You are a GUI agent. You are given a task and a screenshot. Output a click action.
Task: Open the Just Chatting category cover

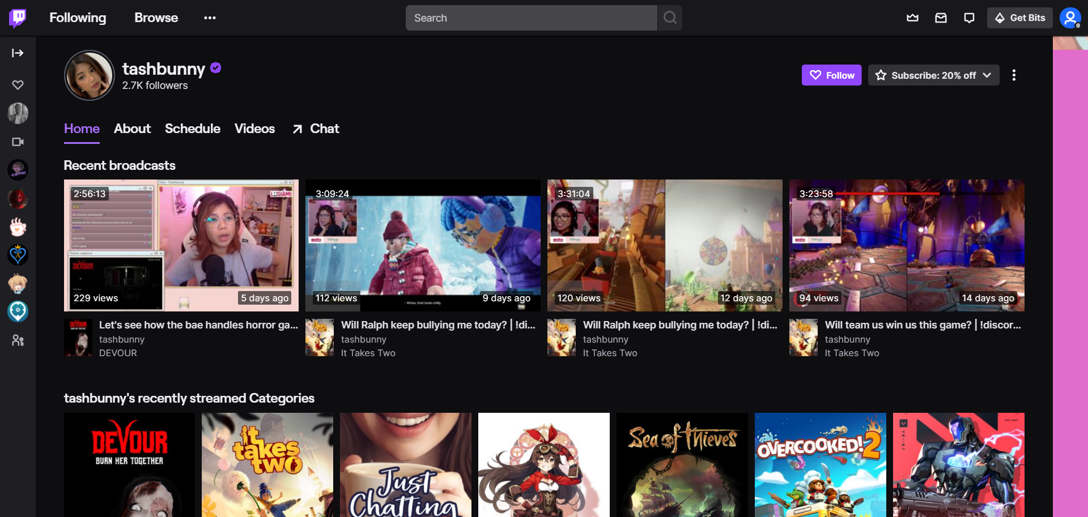(x=406, y=465)
